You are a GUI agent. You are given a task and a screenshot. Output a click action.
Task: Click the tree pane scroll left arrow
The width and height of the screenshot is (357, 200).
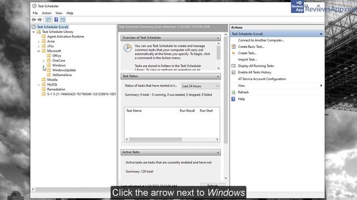tap(33, 189)
